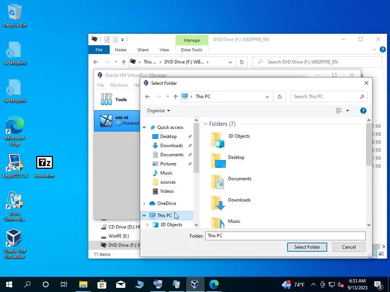
Task: Open File Explorer from the taskbar
Action: click(83, 284)
